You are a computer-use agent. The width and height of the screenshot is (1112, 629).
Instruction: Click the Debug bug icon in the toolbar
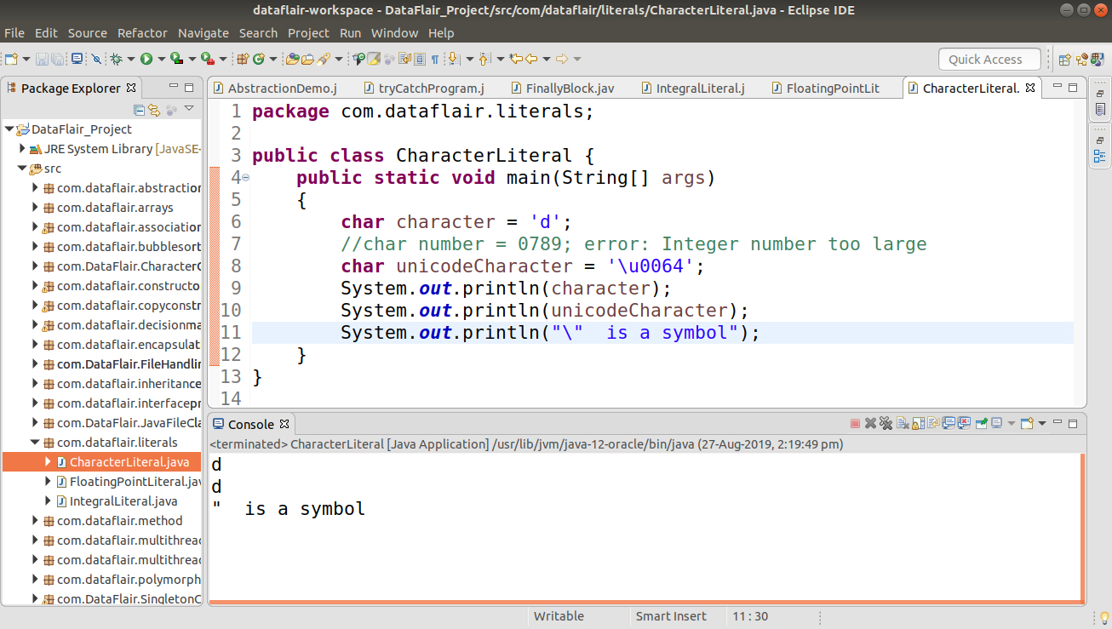click(x=117, y=60)
